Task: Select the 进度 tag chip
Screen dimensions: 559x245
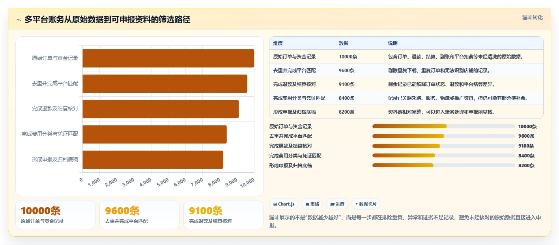Action: pos(337,204)
